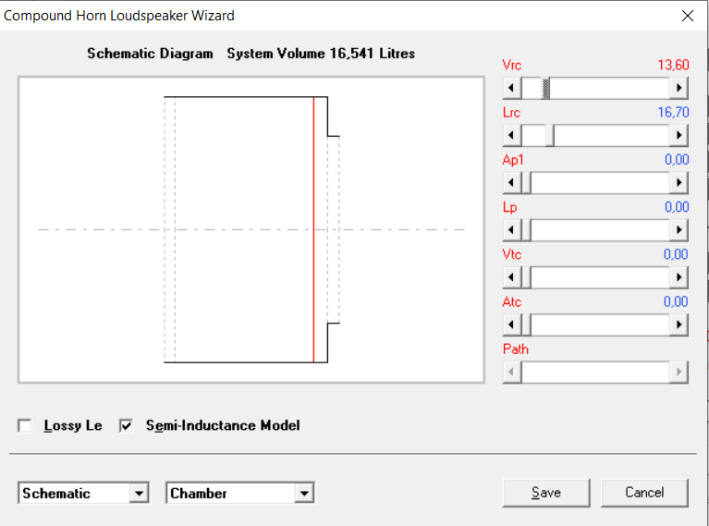
Task: Click the Path slider track
Action: coord(595,373)
